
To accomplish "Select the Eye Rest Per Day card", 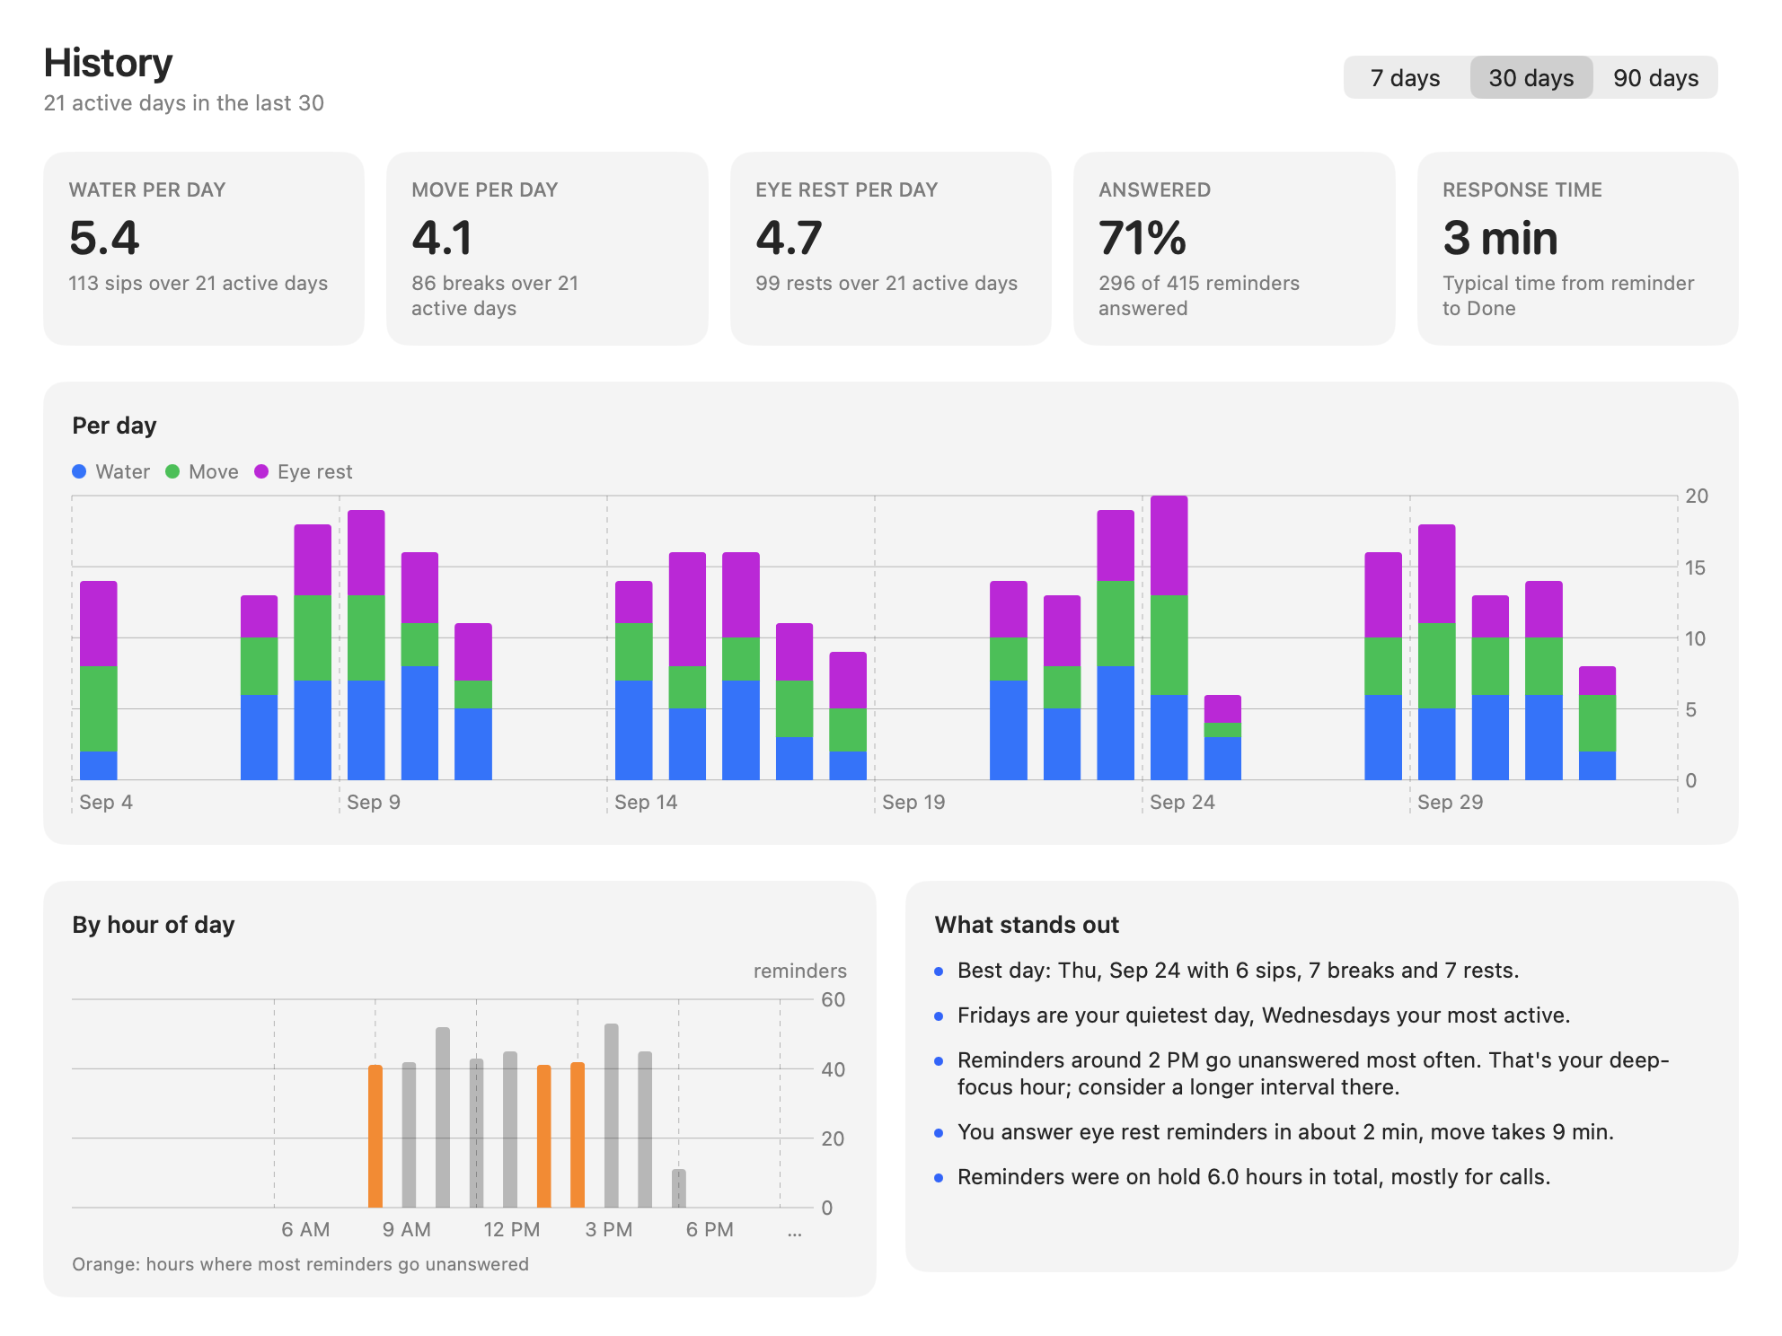I will (x=891, y=249).
